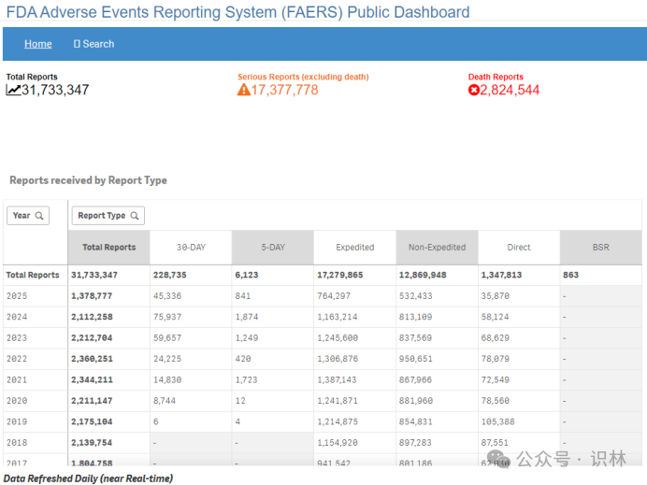Click 2024 5-DAY value 1,874
647x485 pixels.
(x=246, y=317)
